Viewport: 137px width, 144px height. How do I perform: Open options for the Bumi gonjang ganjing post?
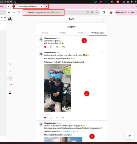coord(103,38)
